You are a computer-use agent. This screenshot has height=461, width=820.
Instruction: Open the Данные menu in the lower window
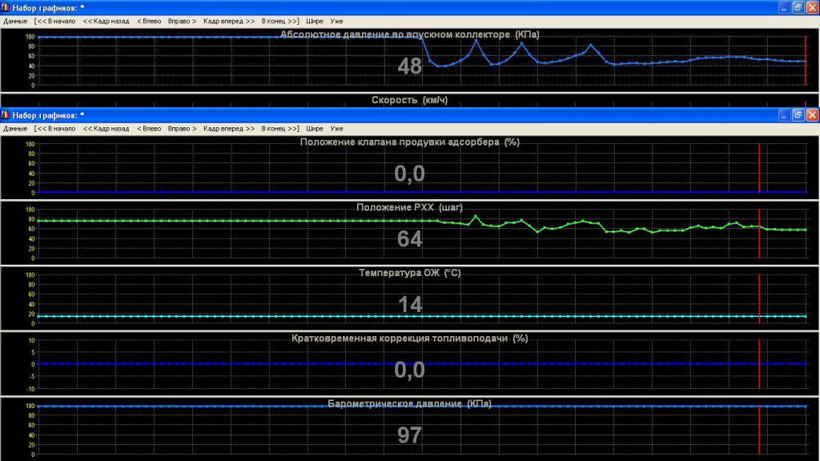(x=15, y=128)
